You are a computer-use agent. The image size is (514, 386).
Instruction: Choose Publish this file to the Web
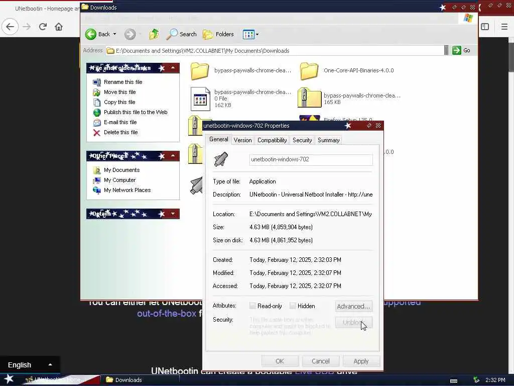pos(136,112)
